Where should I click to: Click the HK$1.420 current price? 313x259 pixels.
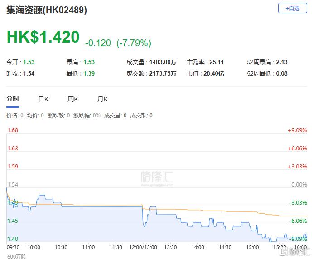pos(43,37)
